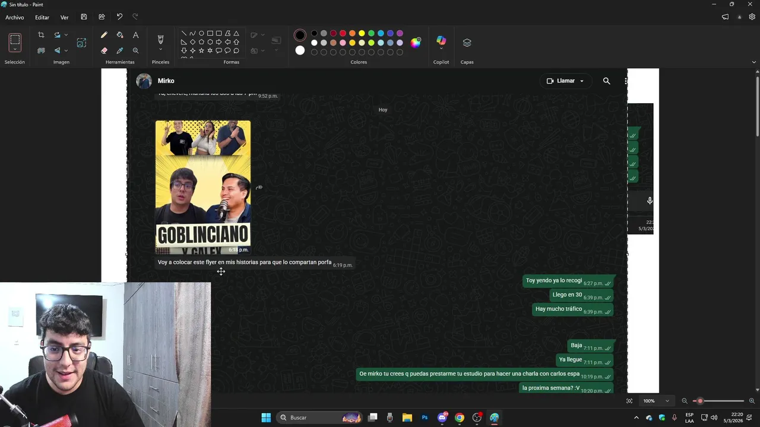This screenshot has width=760, height=427.
Task: Click the Remove background icon
Action: (x=41, y=50)
